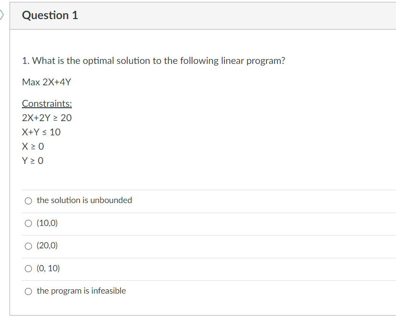Click the question prompt text about optimal solution

(153, 61)
